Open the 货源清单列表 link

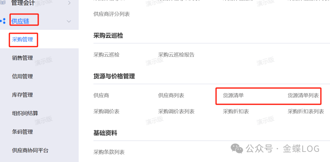click(303, 95)
